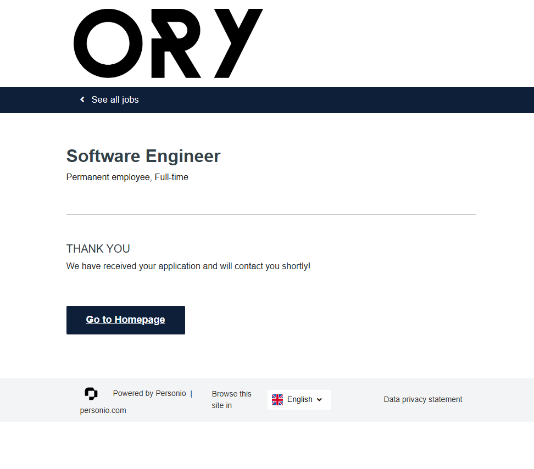
Task: Click the Browse this site in label
Action: pos(231,399)
